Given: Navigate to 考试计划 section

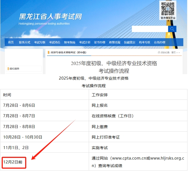Looking at the screenshot, I should [x=85, y=42].
